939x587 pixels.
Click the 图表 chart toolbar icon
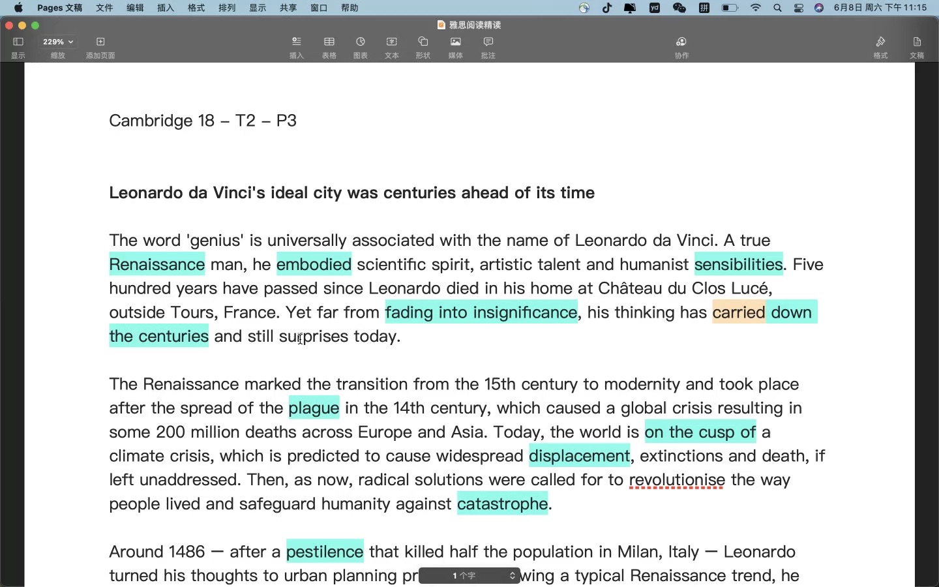[361, 42]
